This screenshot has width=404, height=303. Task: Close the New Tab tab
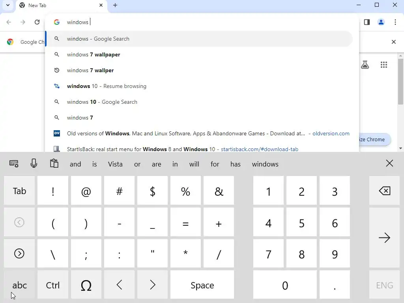pyautogui.click(x=101, y=5)
